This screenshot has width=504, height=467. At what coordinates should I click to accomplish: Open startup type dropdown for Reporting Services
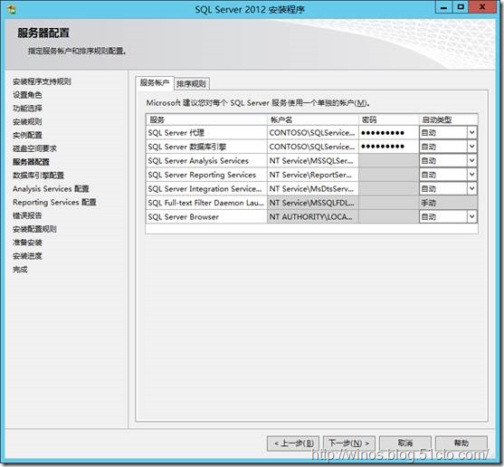coord(471,175)
